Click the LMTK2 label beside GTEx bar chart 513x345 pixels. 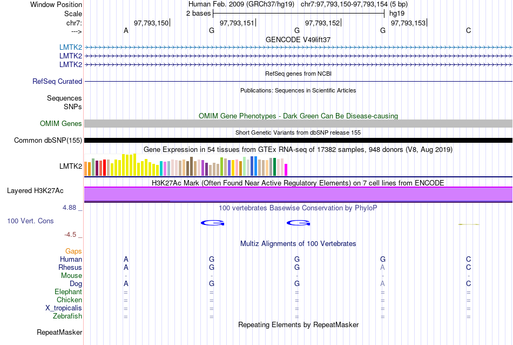pyautogui.click(x=71, y=166)
